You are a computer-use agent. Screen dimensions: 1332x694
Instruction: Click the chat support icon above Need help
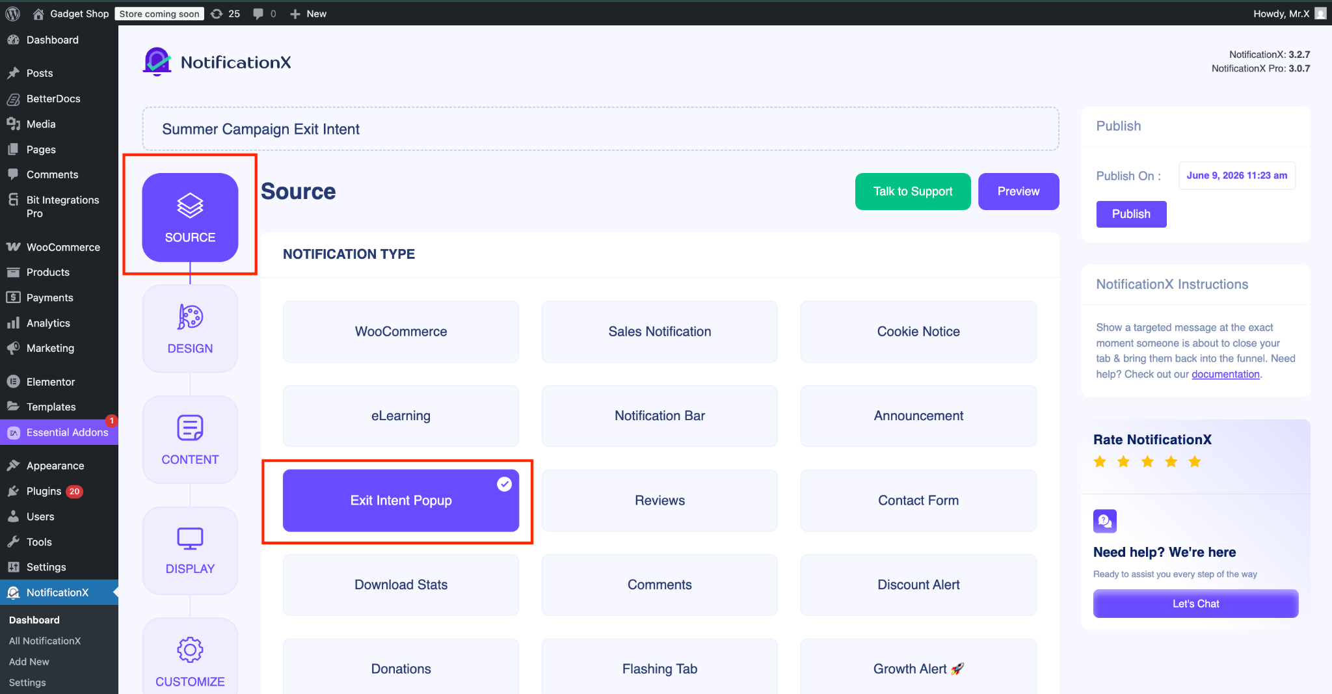[x=1105, y=521]
